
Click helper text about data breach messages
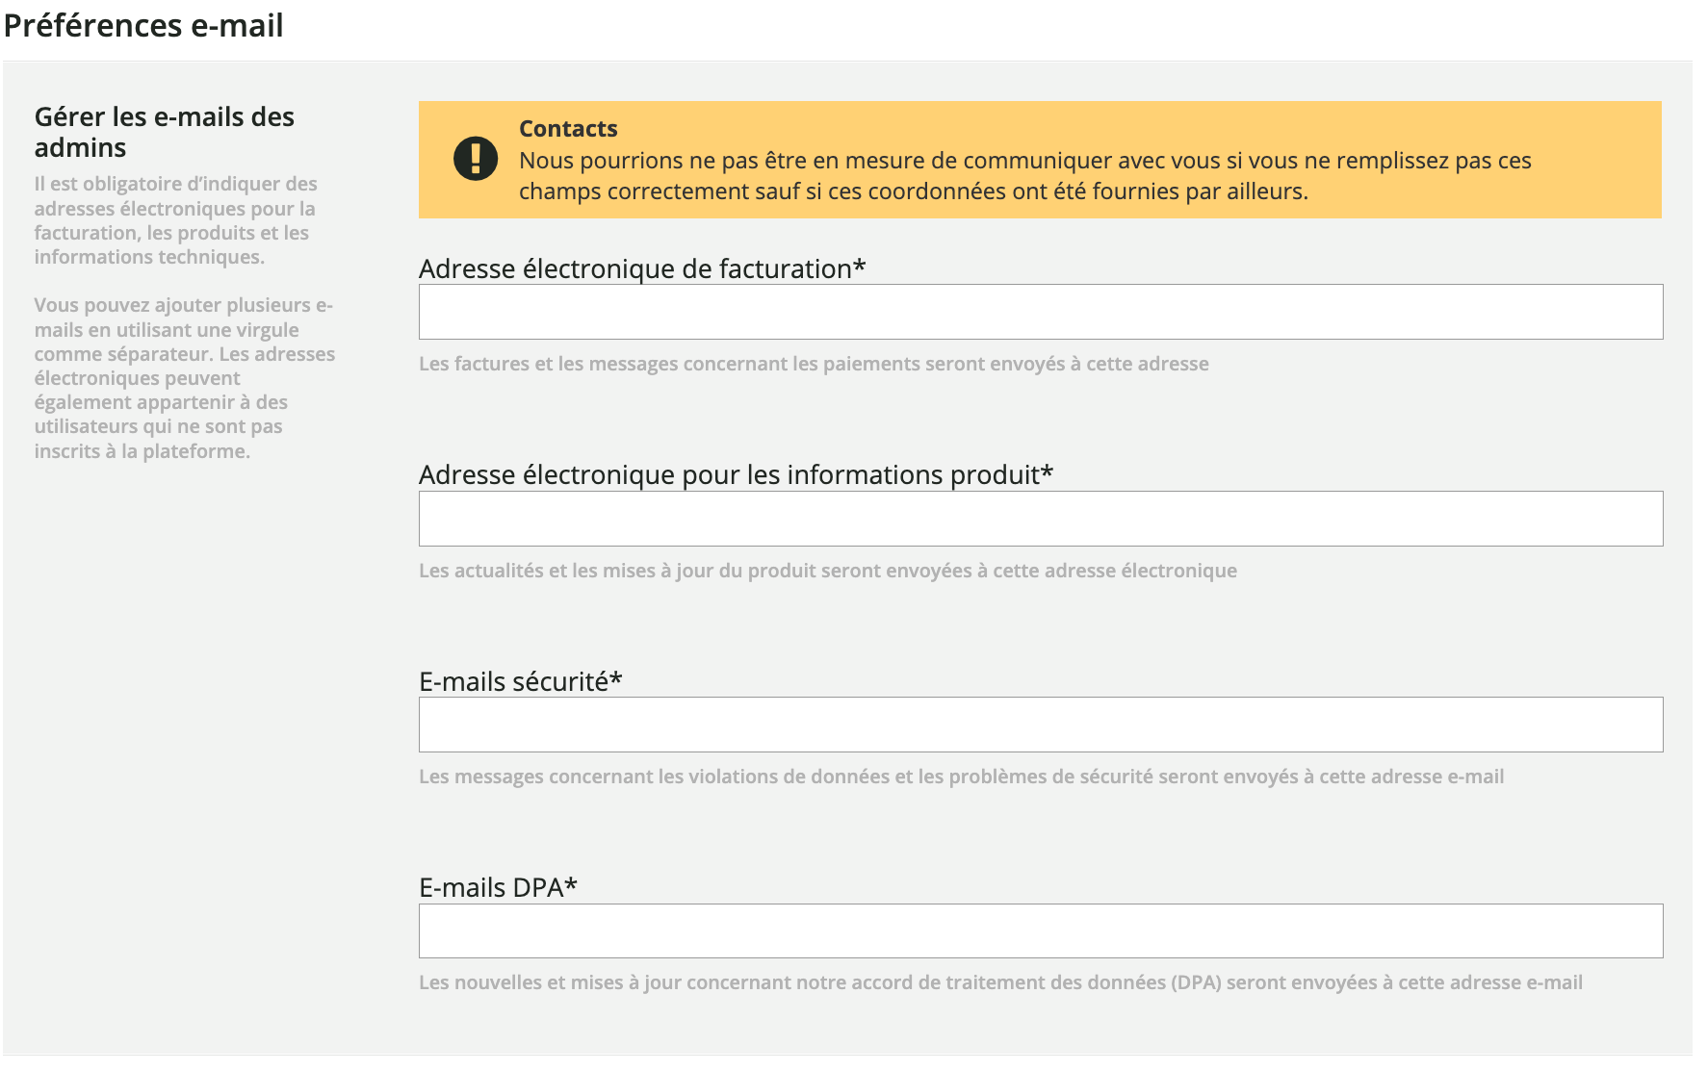point(961,777)
